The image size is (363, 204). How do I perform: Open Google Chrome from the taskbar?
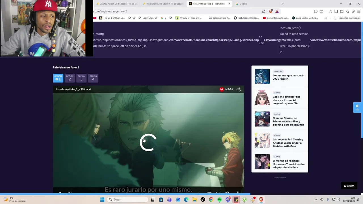[211, 199]
